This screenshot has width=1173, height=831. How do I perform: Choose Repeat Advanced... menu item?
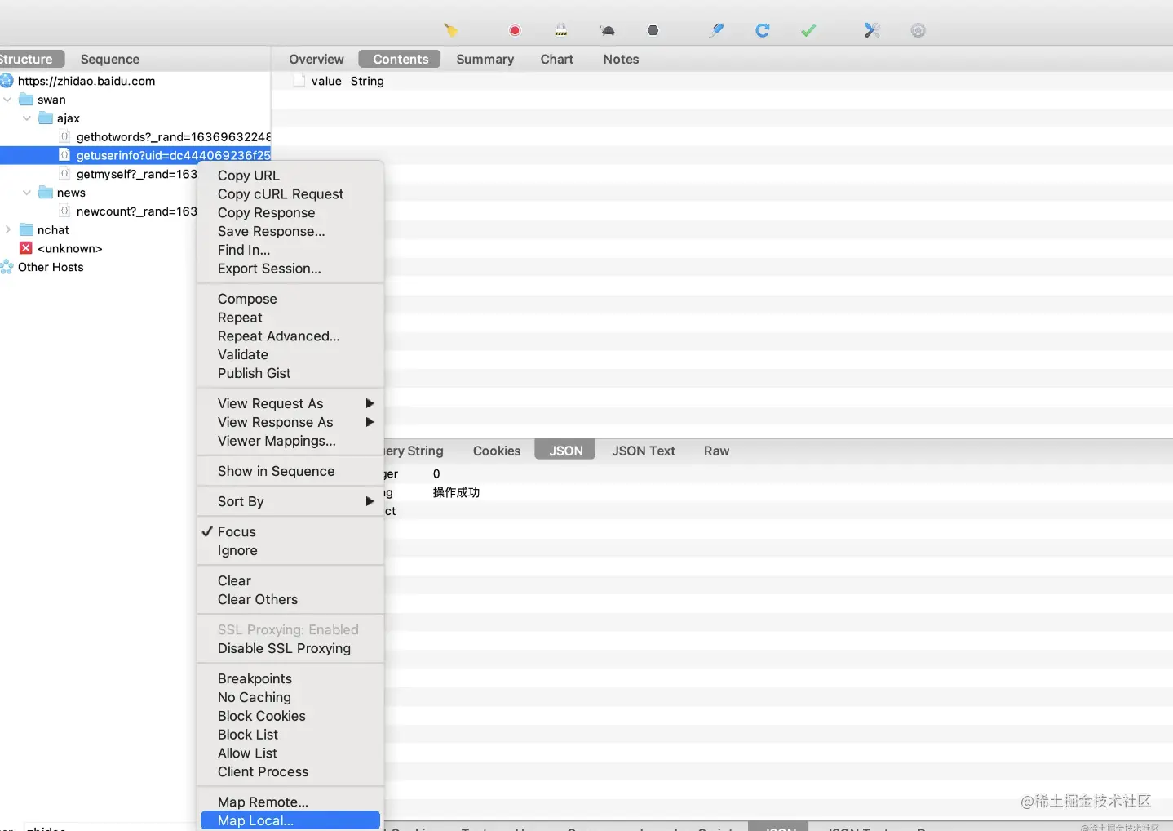(290, 336)
